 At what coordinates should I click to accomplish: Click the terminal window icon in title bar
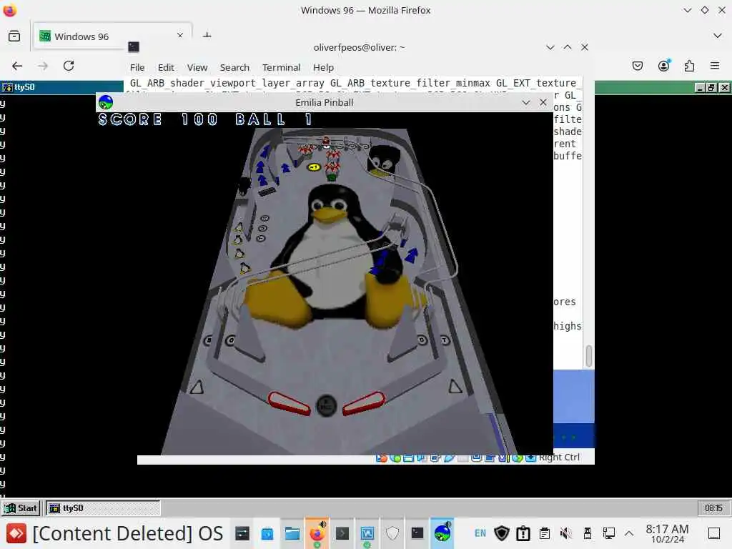pos(134,46)
